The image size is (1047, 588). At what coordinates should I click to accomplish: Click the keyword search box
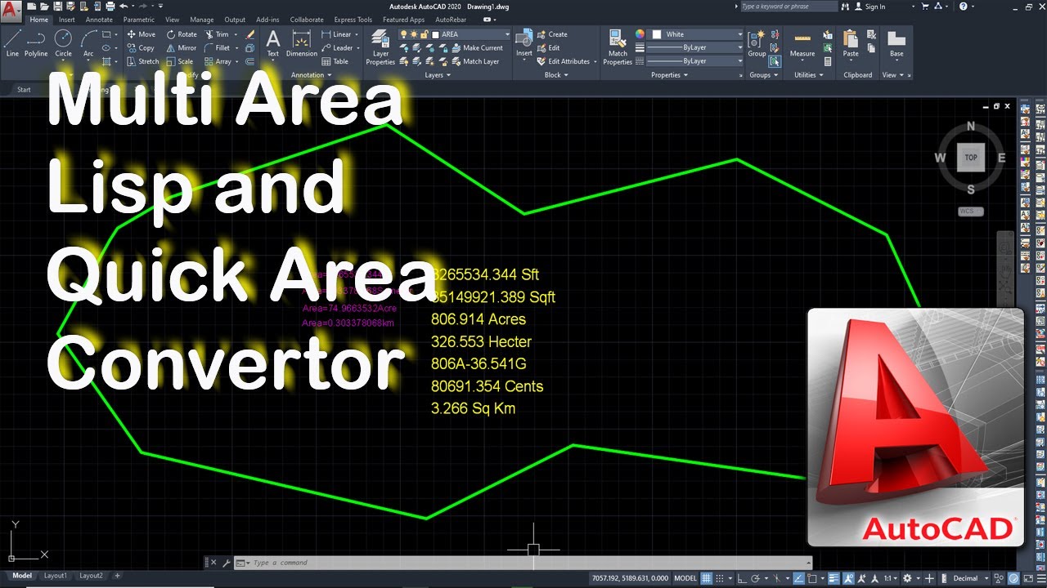(789, 7)
